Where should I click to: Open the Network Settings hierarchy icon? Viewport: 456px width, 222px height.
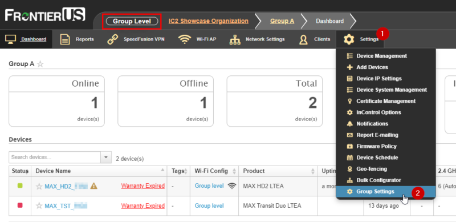click(x=235, y=39)
